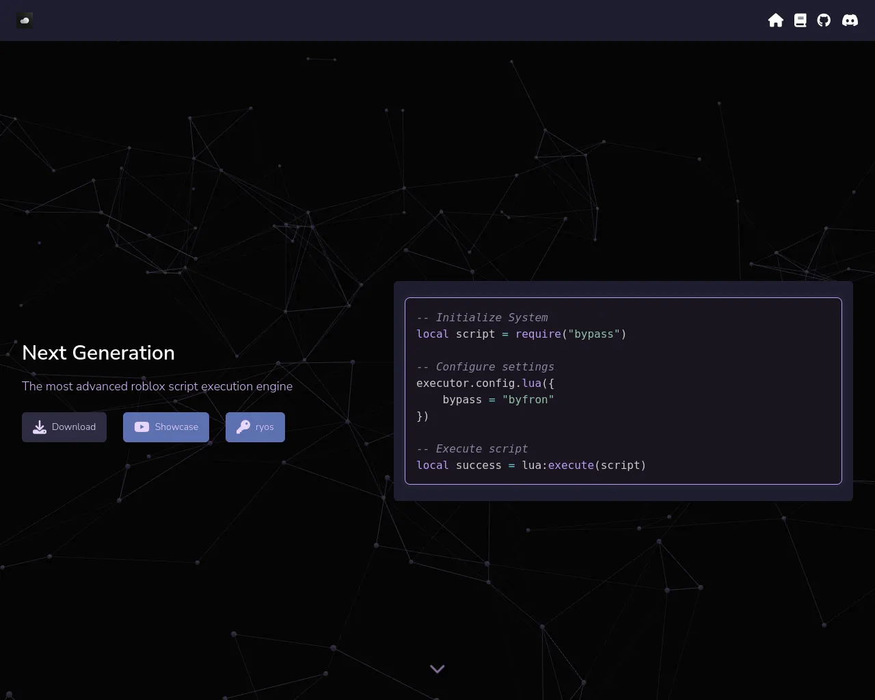Click the "-- Execute script" comment

click(x=472, y=449)
